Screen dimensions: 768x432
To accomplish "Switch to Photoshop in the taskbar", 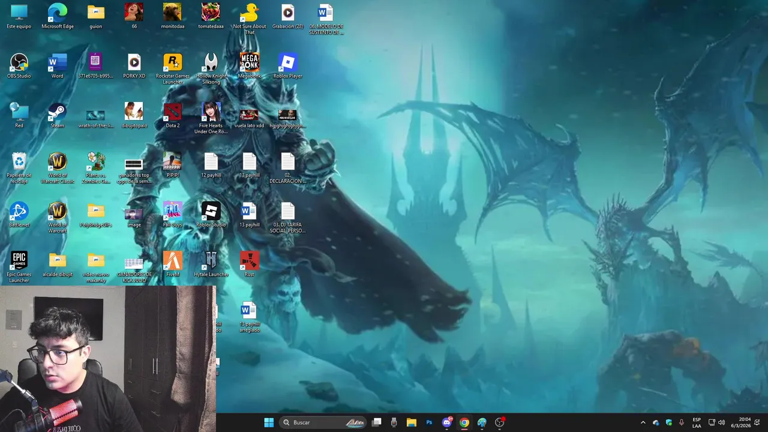I will click(429, 422).
